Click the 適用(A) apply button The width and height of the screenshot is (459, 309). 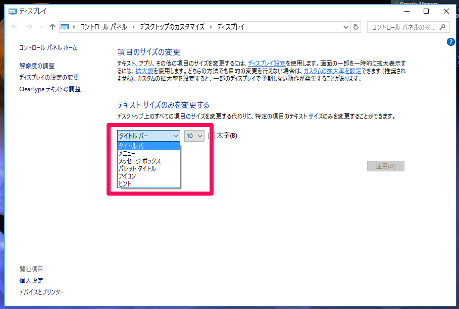[385, 166]
